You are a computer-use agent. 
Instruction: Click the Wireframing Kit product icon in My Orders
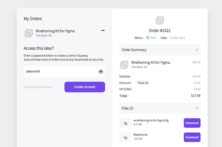coord(29,33)
